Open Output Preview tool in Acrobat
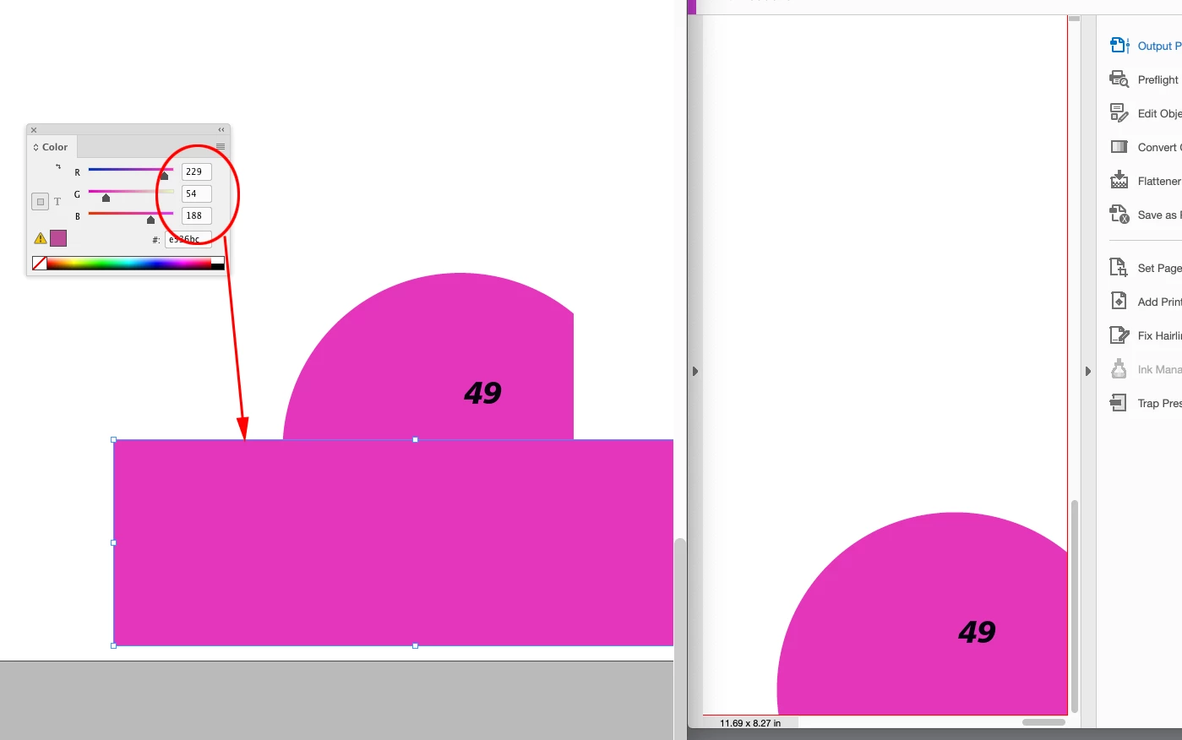The height and width of the screenshot is (740, 1182). pos(1145,46)
